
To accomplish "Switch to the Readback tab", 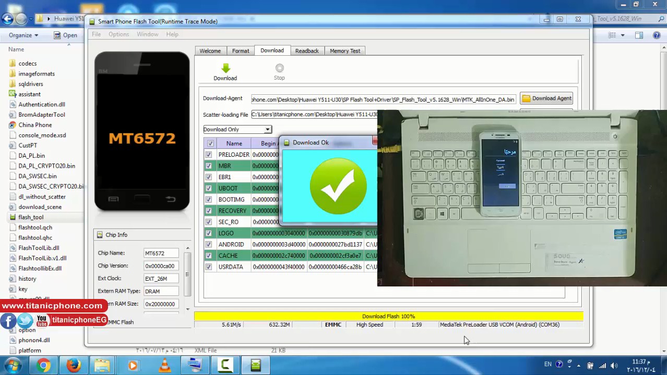I will click(x=307, y=51).
